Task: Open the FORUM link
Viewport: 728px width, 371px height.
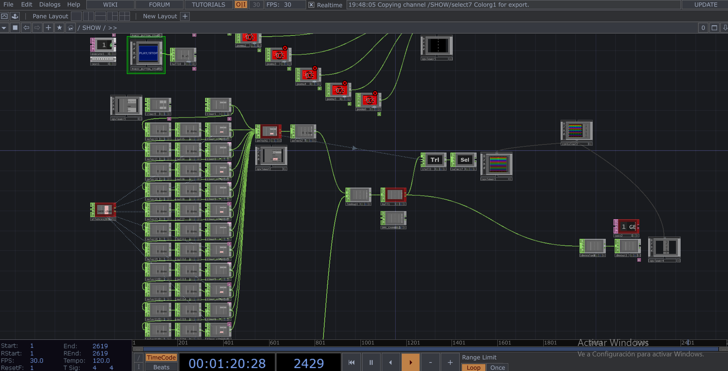Action: click(x=159, y=5)
